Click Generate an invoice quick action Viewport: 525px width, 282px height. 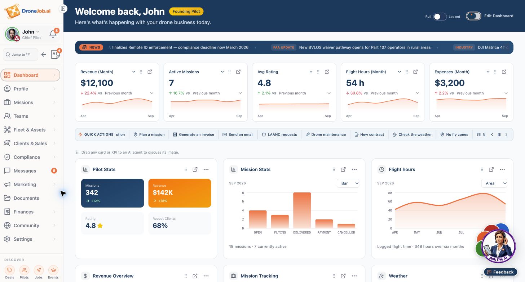194,135
